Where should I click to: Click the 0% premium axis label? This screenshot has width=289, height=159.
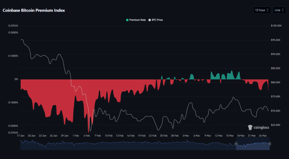[x=16, y=79]
